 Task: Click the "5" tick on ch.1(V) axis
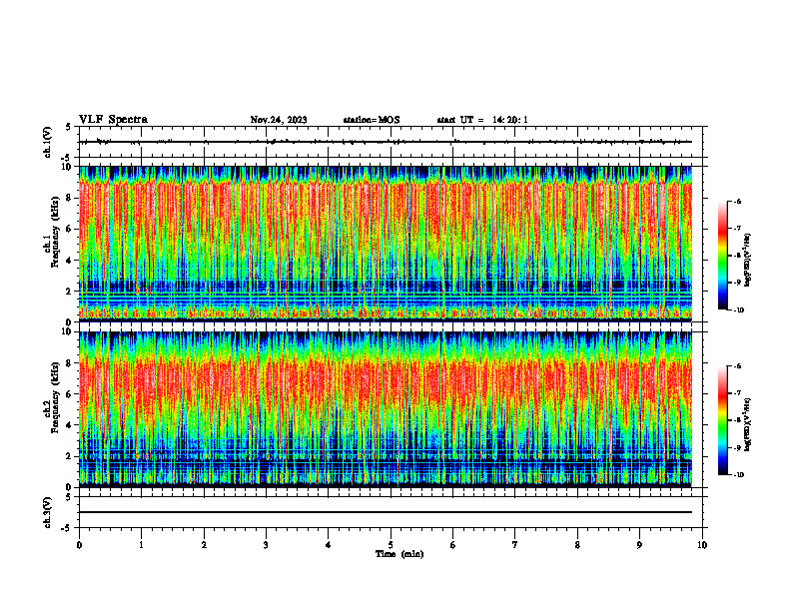69,127
